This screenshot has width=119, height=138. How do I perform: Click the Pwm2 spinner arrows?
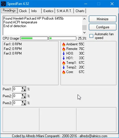[x=23, y=96]
